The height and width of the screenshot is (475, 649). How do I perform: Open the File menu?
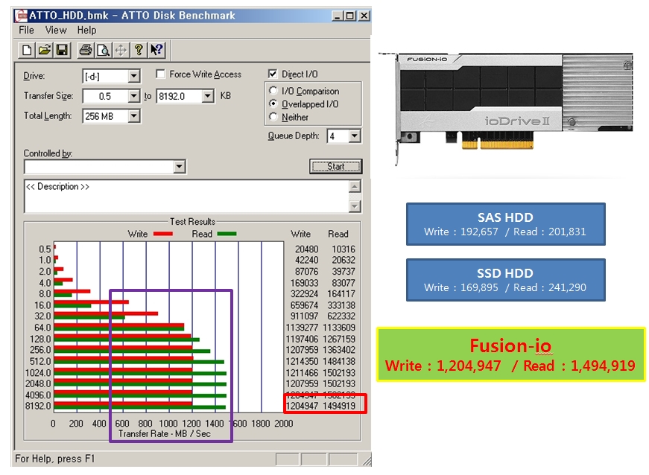[27, 31]
